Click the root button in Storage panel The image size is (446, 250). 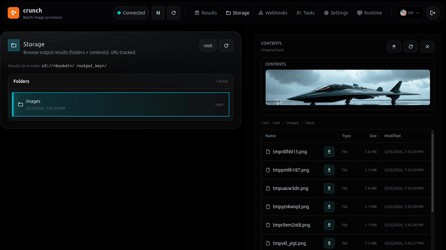tap(208, 46)
